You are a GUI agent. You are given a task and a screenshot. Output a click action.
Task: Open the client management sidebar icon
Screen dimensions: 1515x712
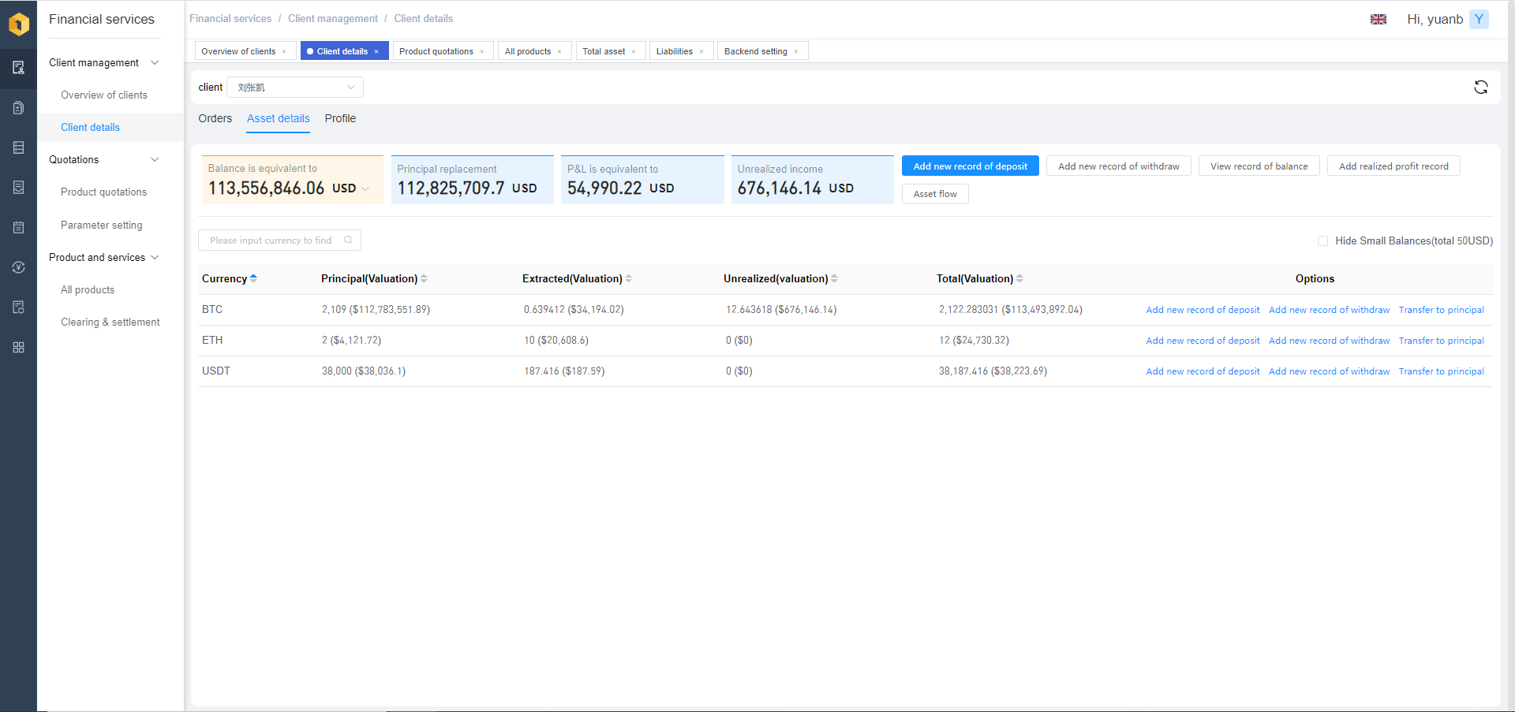click(x=19, y=68)
